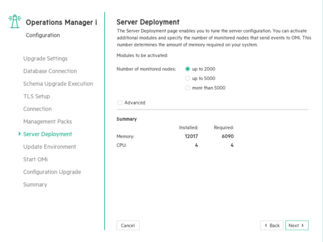Click the Back button
The width and height of the screenshot is (323, 242).
(272, 225)
